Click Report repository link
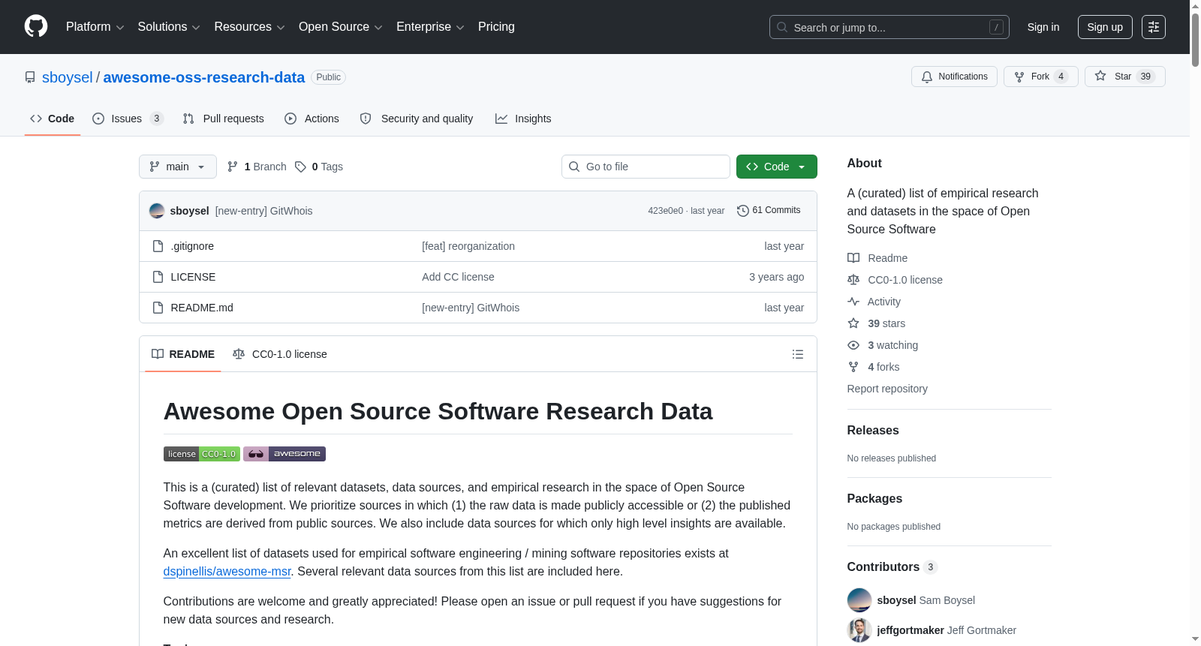Screen dimensions: 1201x646 click(x=887, y=389)
